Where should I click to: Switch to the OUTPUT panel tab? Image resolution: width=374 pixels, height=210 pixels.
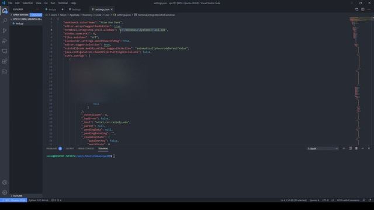pos(70,148)
